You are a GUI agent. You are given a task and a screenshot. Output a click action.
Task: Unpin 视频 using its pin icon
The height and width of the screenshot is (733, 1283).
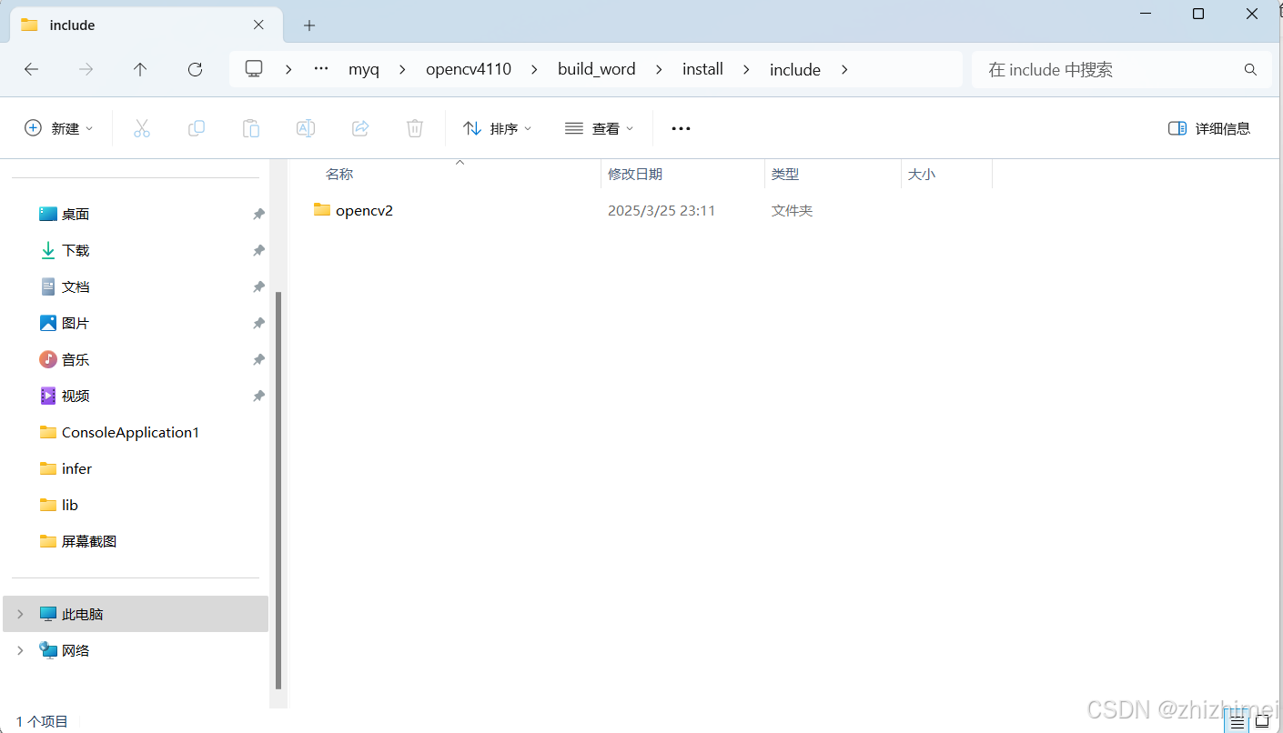pyautogui.click(x=258, y=396)
